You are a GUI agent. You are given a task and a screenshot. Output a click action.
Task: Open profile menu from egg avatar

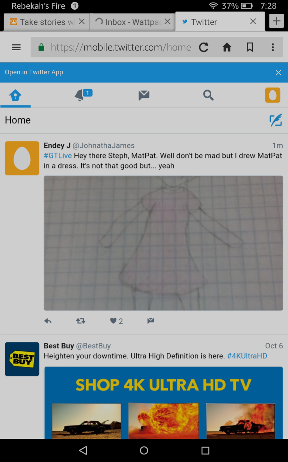pyautogui.click(x=273, y=95)
